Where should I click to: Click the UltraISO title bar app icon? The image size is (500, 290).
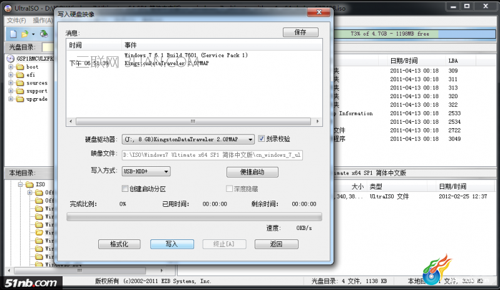point(8,8)
